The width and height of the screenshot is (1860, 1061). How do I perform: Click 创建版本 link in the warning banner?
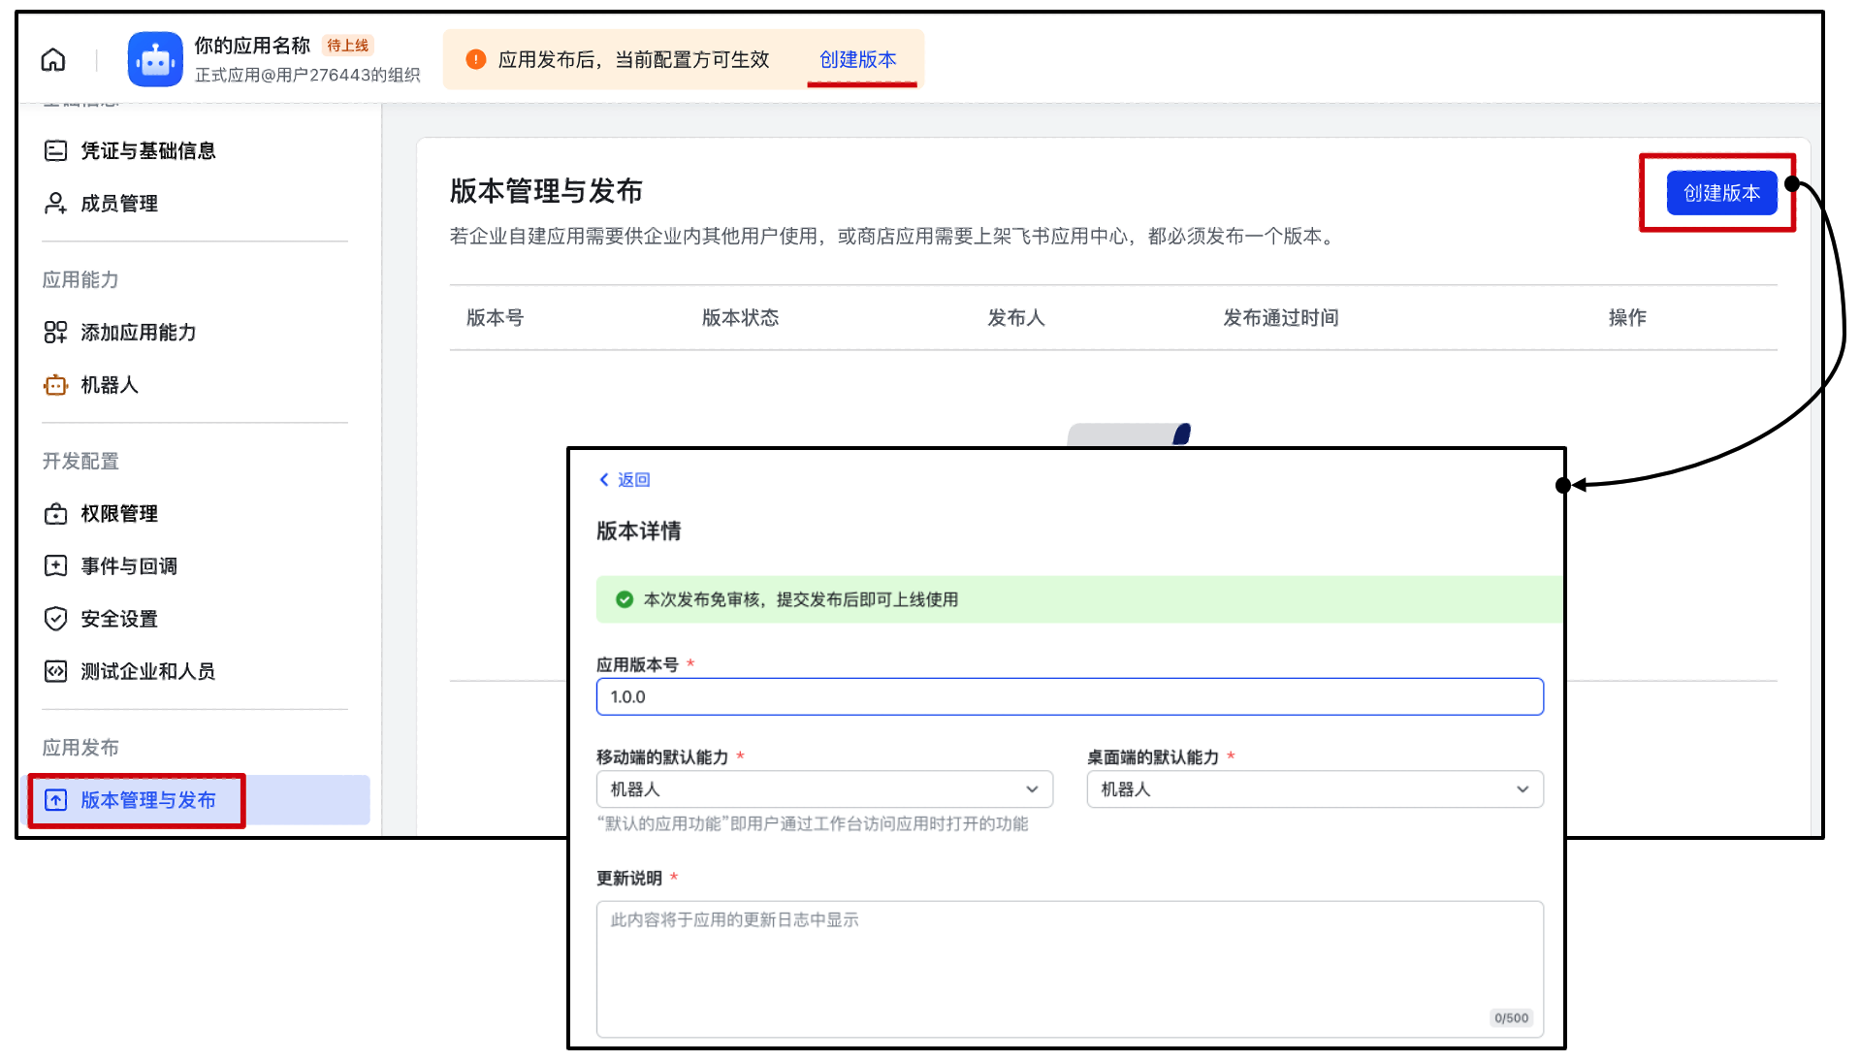(x=857, y=60)
